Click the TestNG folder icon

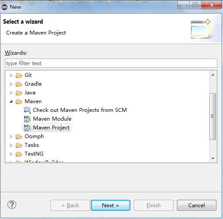[x=19, y=154]
